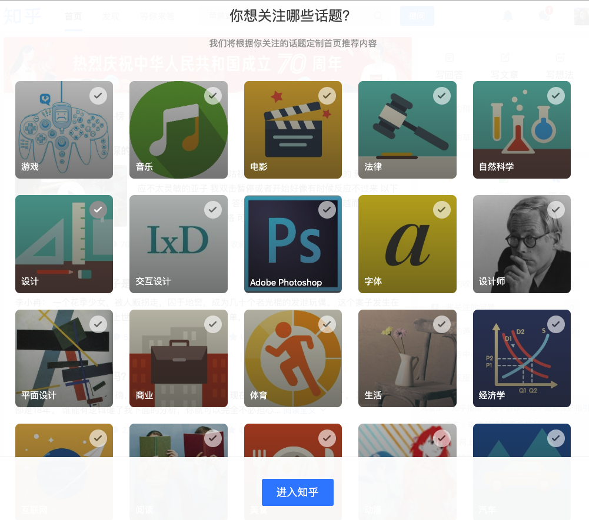This screenshot has height=520, width=589.
Task: Toggle the checkmark on 字体 card
Action: coord(442,210)
